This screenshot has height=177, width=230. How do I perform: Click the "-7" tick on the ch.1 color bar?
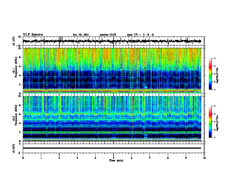coord(214,90)
